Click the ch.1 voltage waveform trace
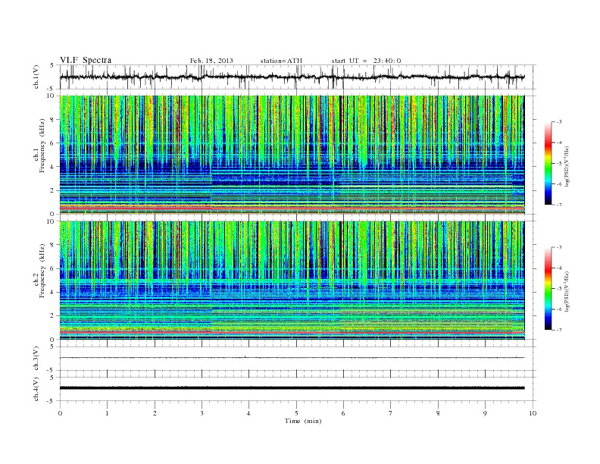 292,77
